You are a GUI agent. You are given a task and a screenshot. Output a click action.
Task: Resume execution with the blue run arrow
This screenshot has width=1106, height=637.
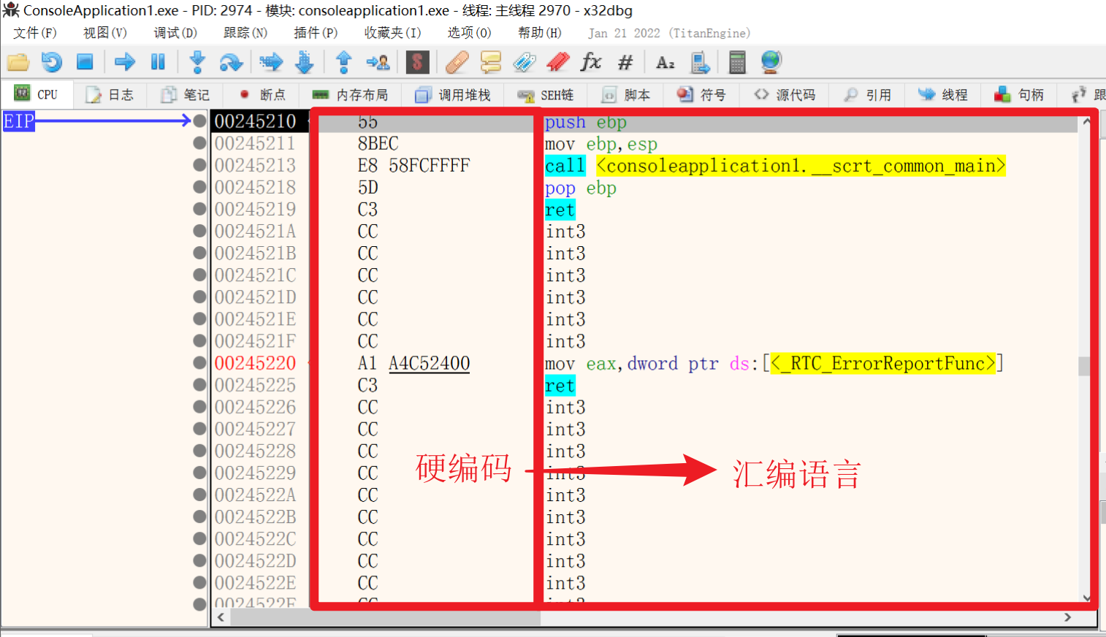click(x=124, y=62)
